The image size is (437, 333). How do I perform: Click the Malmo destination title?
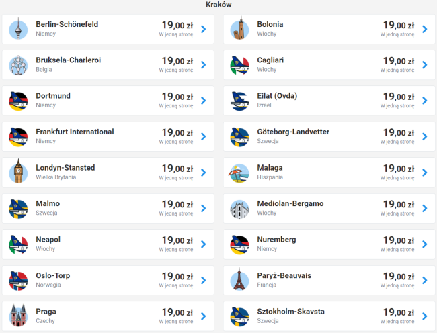[48, 203]
